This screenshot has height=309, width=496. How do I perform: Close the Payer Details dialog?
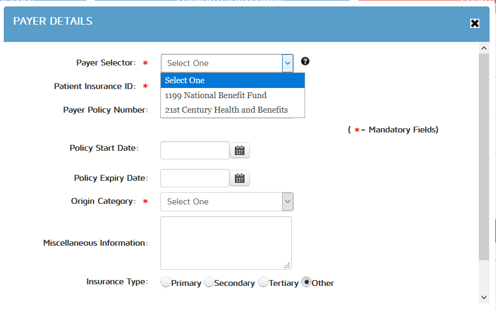475,23
